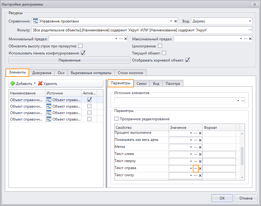Activate the second element's Актив checkbox
This screenshot has width=261, height=206.
(x=89, y=106)
